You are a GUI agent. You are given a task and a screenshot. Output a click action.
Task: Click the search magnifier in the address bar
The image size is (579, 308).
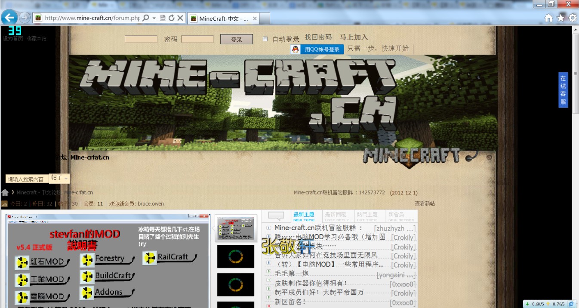146,18
